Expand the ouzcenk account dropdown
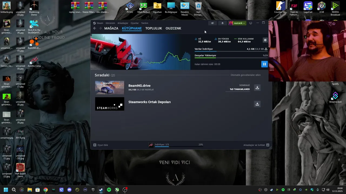 pyautogui.click(x=237, y=23)
